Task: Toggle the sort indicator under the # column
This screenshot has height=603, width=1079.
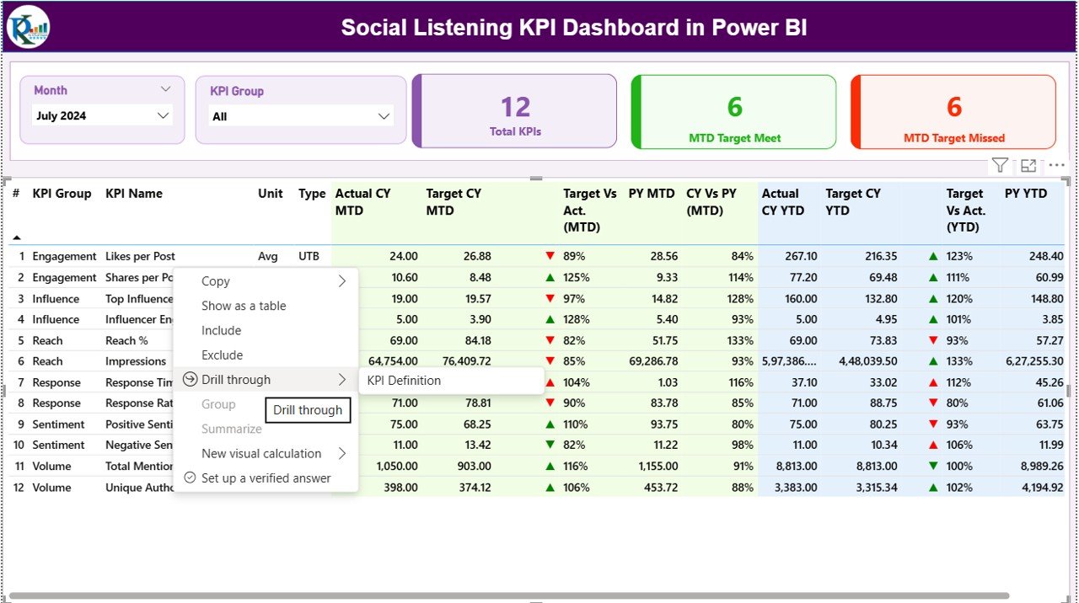Action: click(x=15, y=237)
